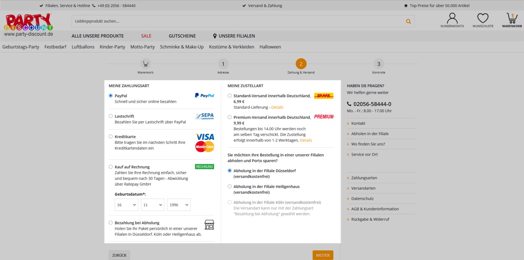Open the Wunschliste heart icon
This screenshot has height=260, width=524.
pos(483,18)
